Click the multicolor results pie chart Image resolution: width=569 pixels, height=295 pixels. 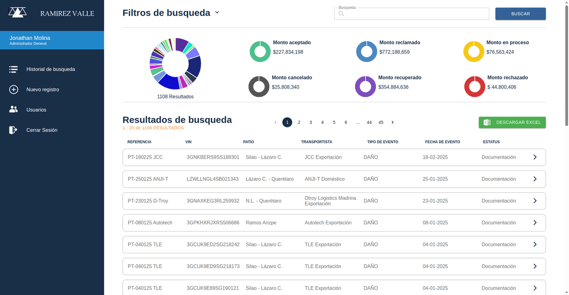click(x=175, y=63)
